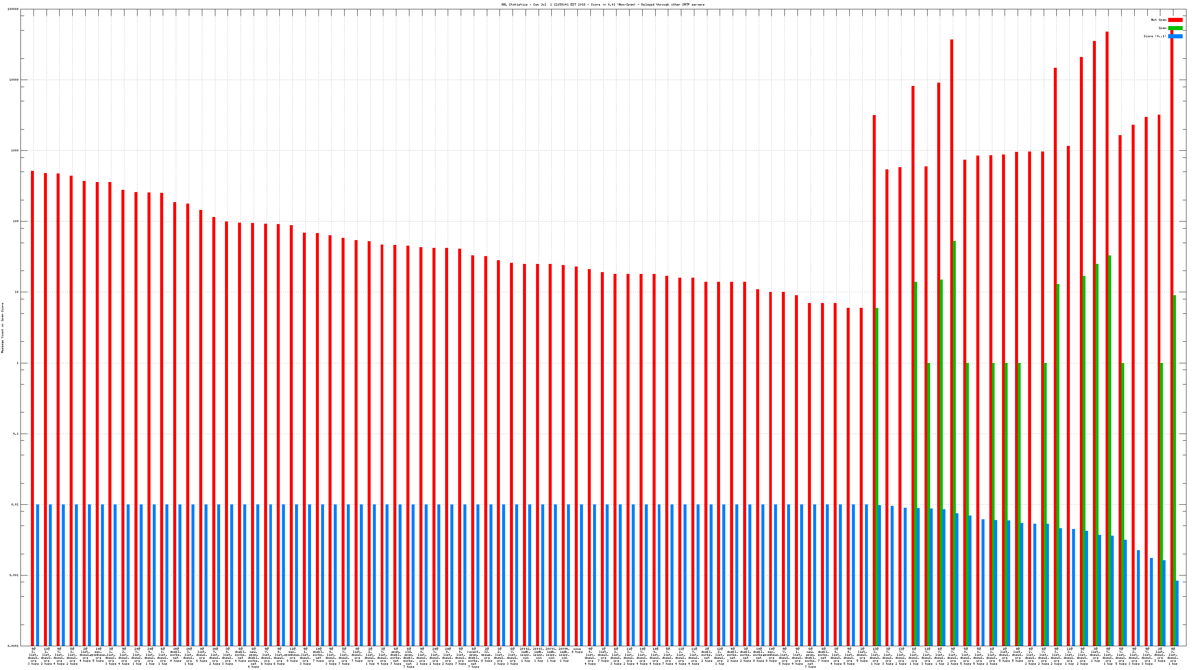Click the 100000 y-axis label

point(13,9)
